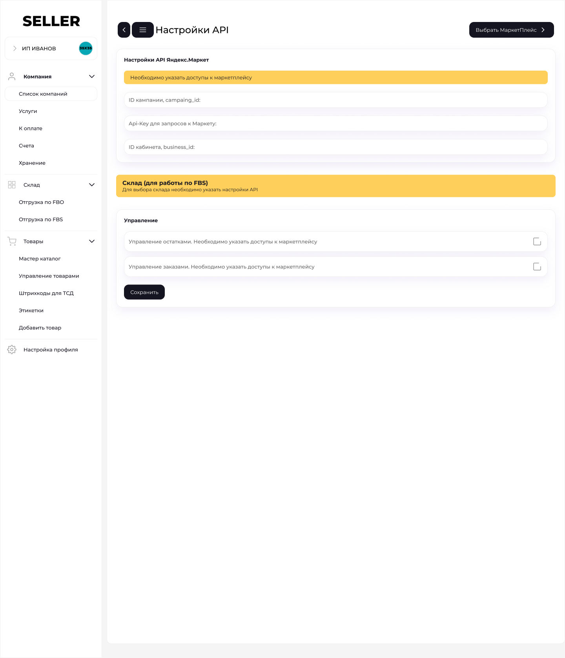Click the Товары section label
565x658 pixels.
click(33, 241)
